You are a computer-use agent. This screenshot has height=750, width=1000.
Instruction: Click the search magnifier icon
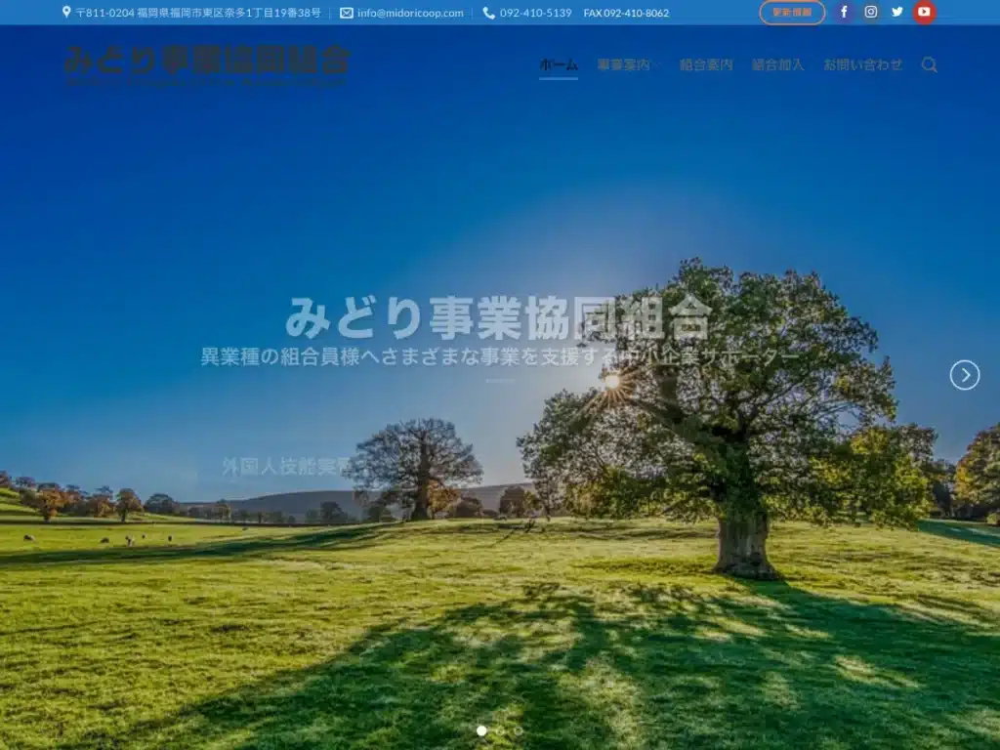point(930,64)
